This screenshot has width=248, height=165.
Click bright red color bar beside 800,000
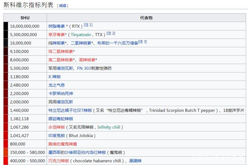(x=6, y=144)
